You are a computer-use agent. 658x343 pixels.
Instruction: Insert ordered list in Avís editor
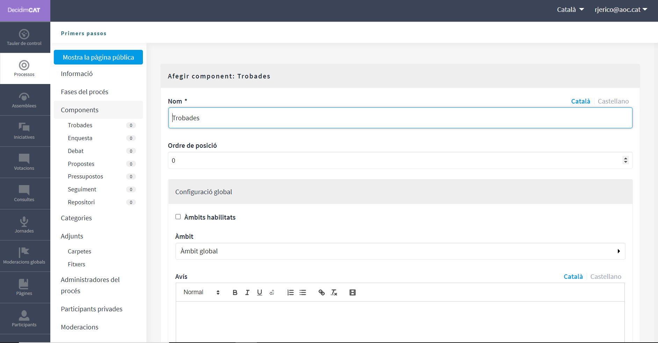(x=290, y=292)
